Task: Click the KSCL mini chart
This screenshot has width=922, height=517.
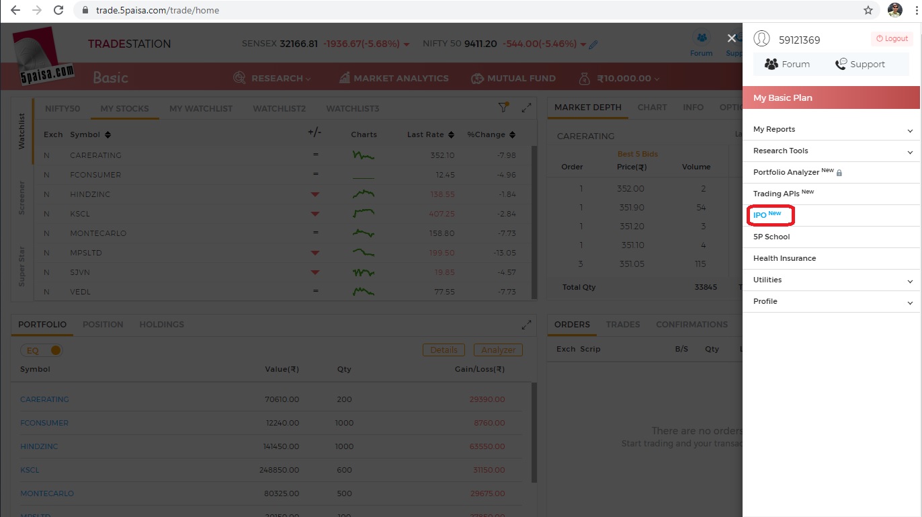Action: coord(364,214)
